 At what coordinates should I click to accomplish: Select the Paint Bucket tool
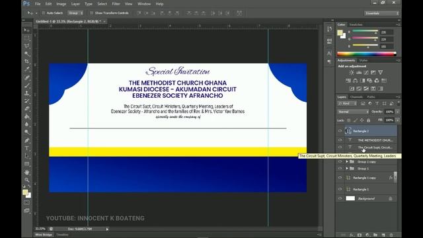(26, 116)
